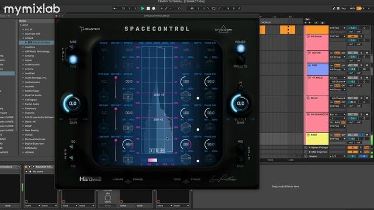Expand the Dear Reality folder
Image resolution: width=374 pixels, height=210 pixels.
tap(23, 131)
